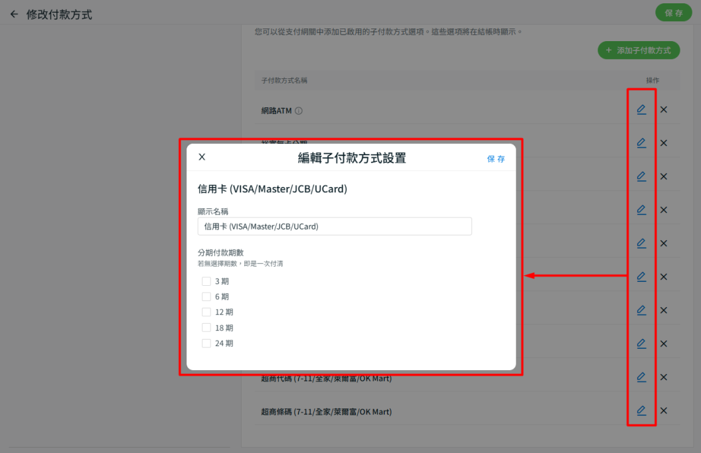Focus the 顯示名稱 text input field
The image size is (701, 453).
click(x=335, y=226)
